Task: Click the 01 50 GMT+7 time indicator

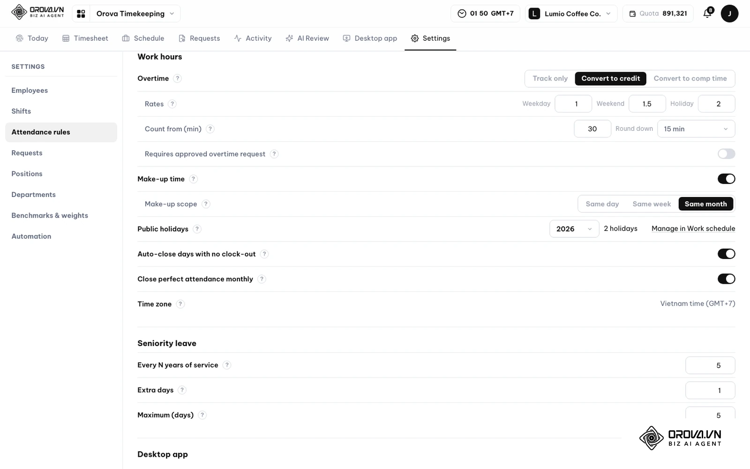Action: [485, 14]
